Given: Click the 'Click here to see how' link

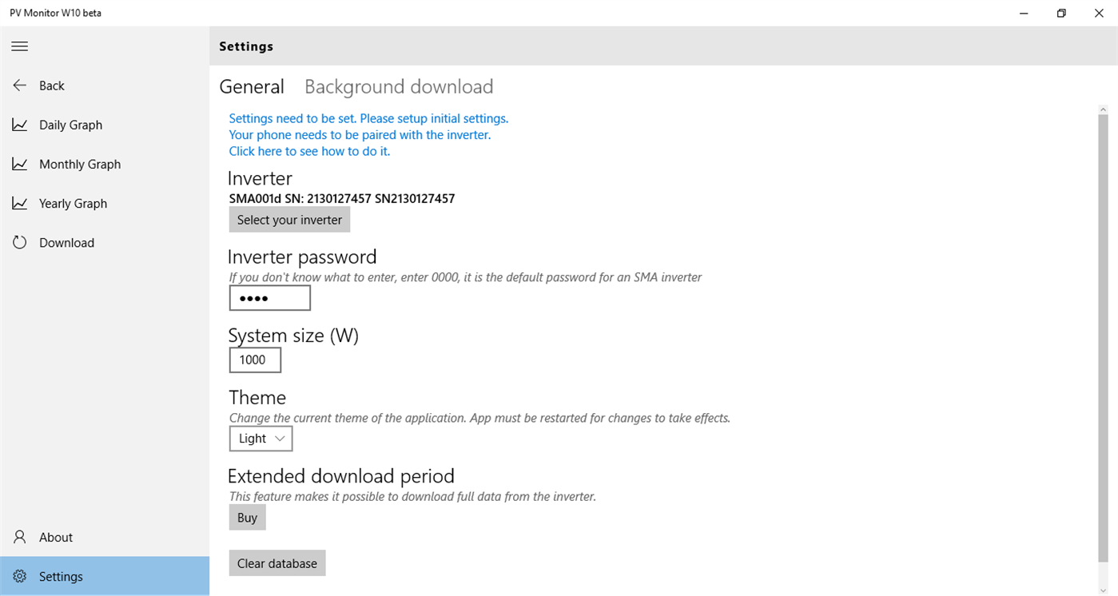Looking at the screenshot, I should [x=309, y=151].
